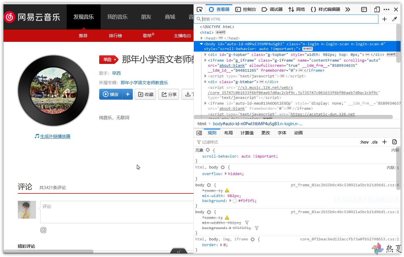Open core css:1 source link

click(x=350, y=239)
